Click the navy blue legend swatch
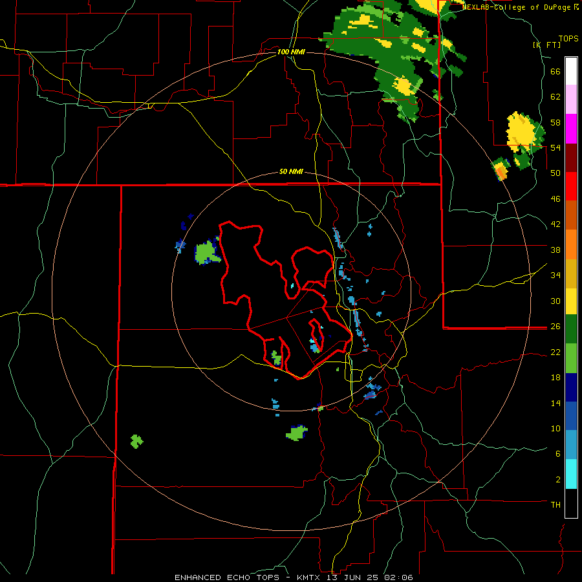582x582 pixels. coord(571,387)
